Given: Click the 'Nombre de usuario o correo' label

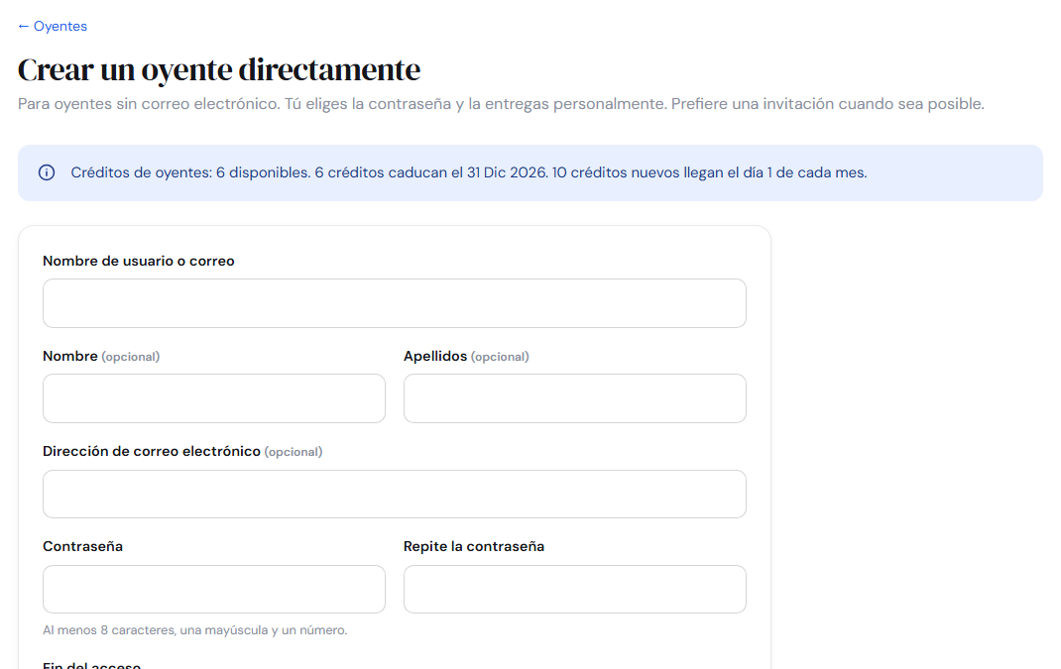Looking at the screenshot, I should (x=139, y=261).
